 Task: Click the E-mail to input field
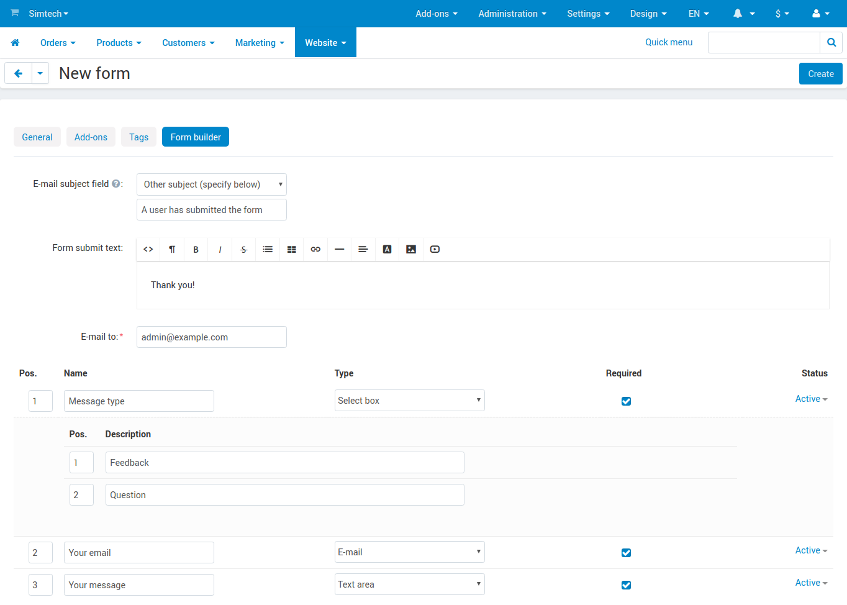(x=212, y=337)
